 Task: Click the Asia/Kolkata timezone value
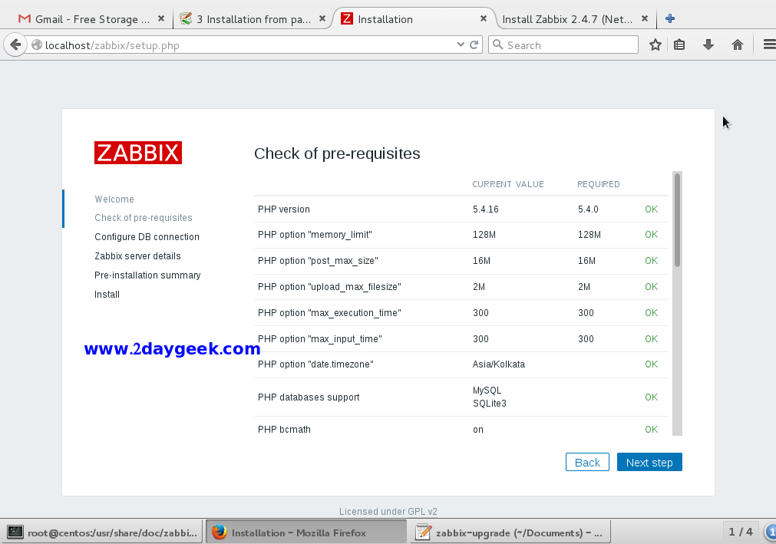tap(499, 364)
